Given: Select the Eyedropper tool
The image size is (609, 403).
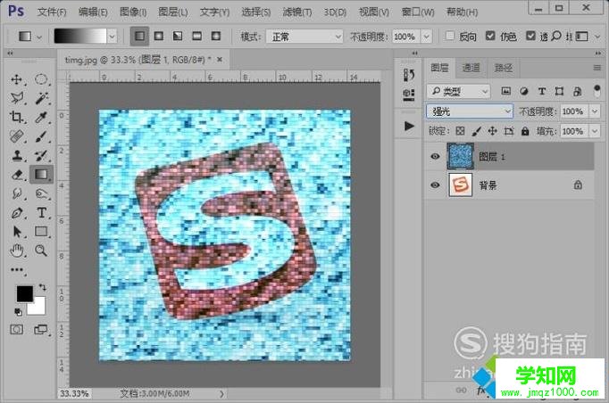Looking at the screenshot, I should click(x=41, y=117).
